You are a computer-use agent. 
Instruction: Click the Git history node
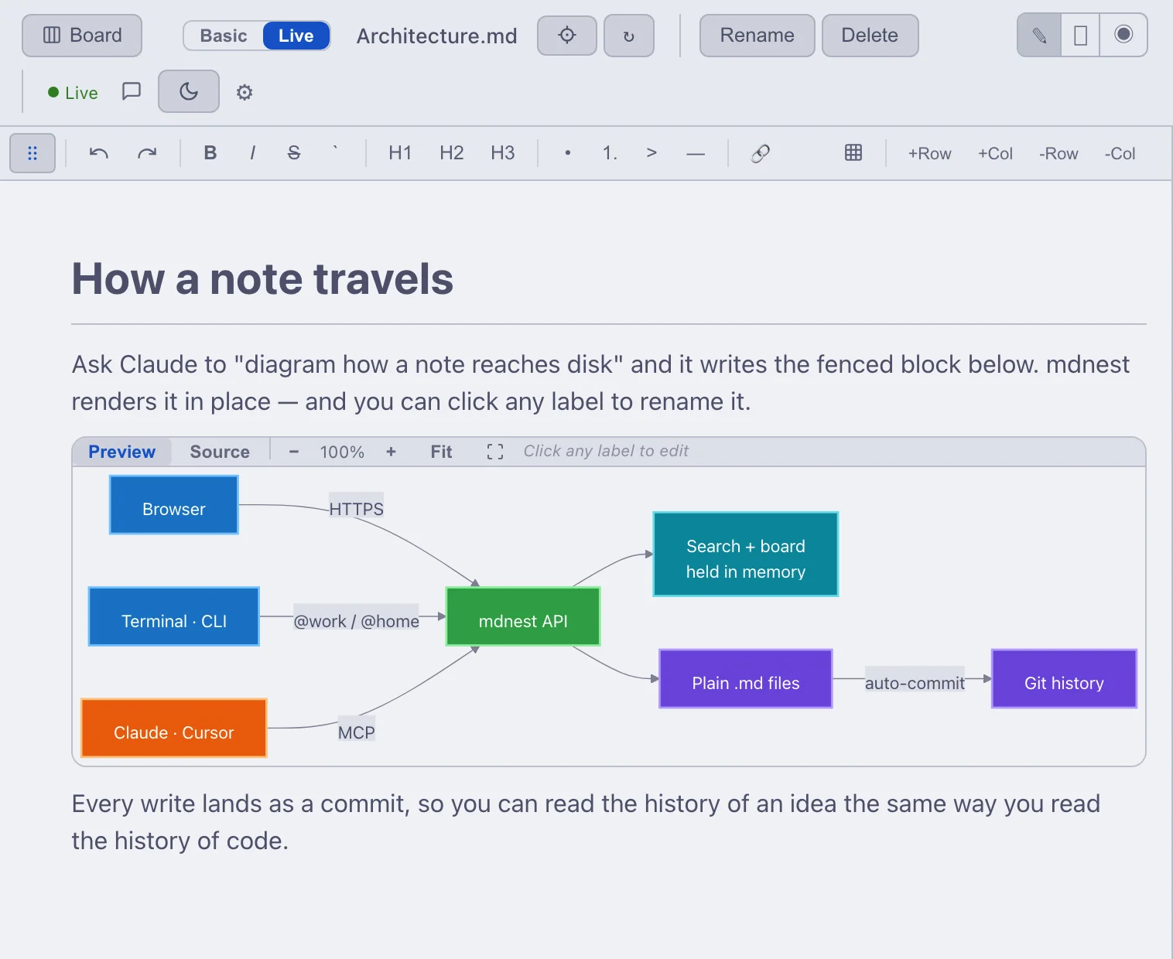[x=1065, y=679]
